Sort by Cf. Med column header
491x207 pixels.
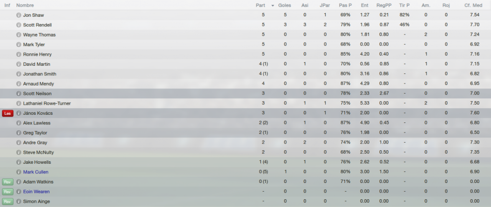click(473, 5)
